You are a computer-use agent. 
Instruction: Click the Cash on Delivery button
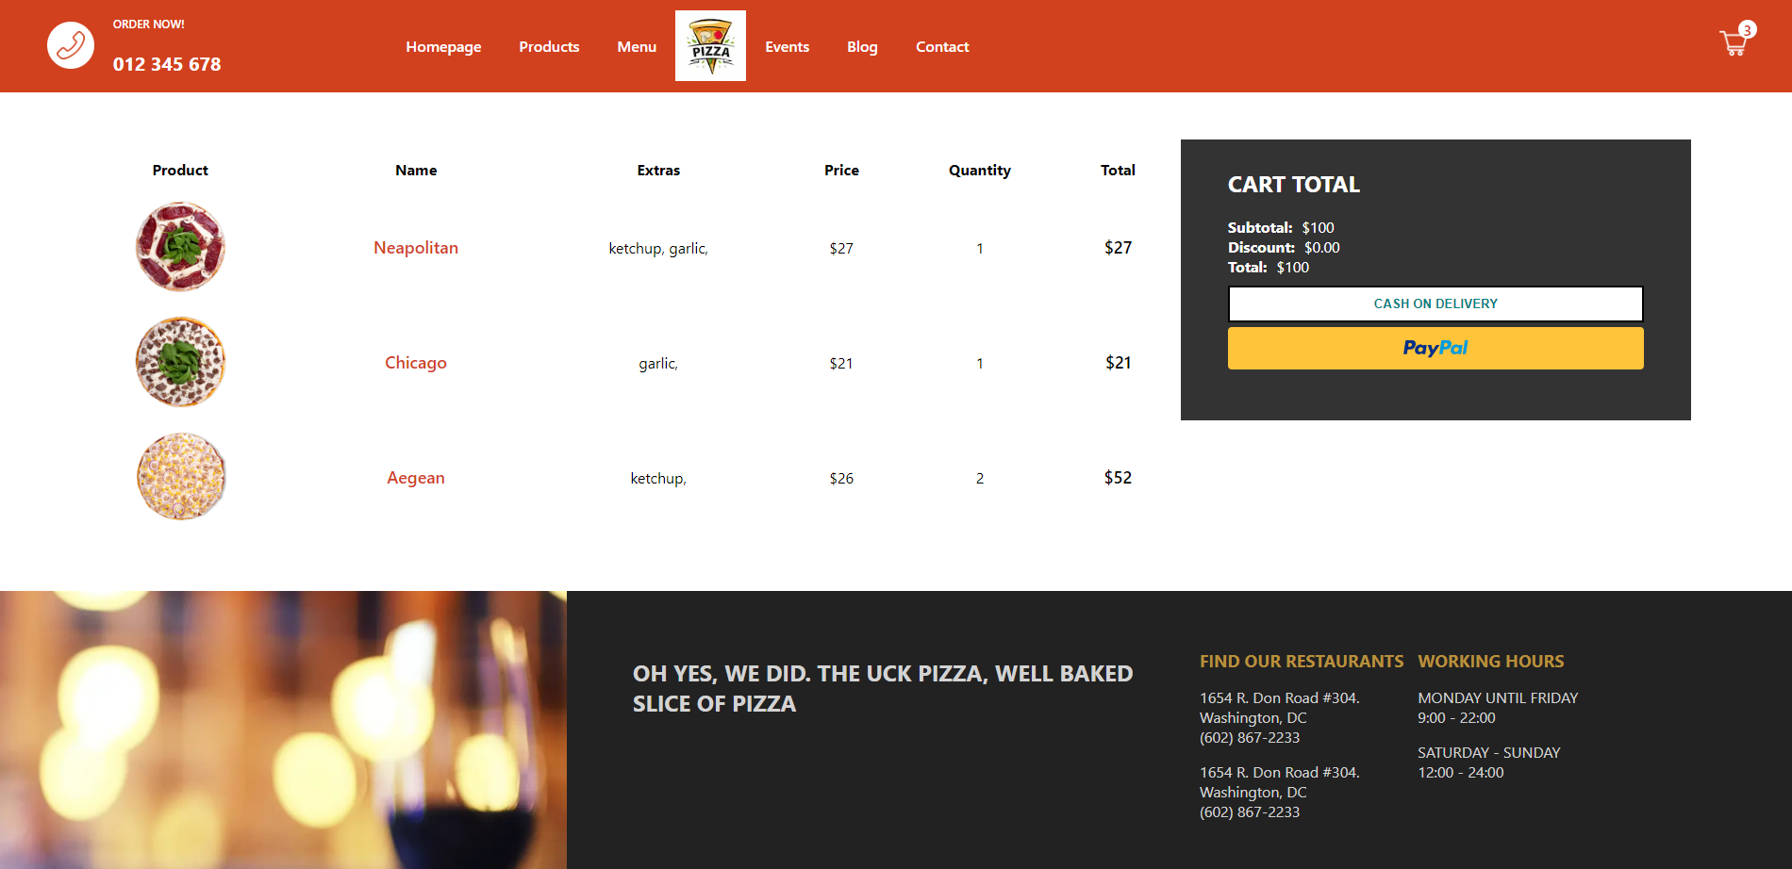[x=1435, y=303]
